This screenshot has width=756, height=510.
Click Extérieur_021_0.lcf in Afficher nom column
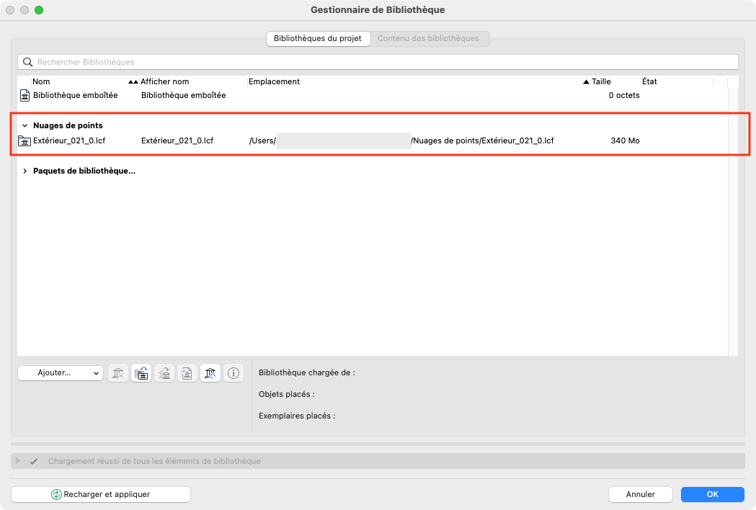click(x=177, y=140)
